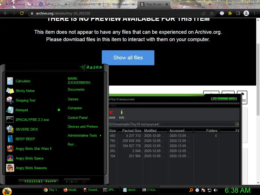Screen dimensions: 260x195
Task: Open the Run... dialog entry
Action: coord(72,144)
